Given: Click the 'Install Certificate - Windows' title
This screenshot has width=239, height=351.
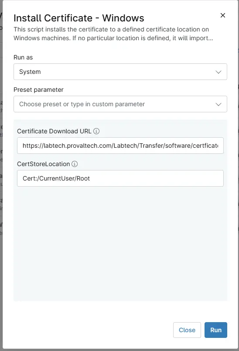Looking at the screenshot, I should [79, 18].
